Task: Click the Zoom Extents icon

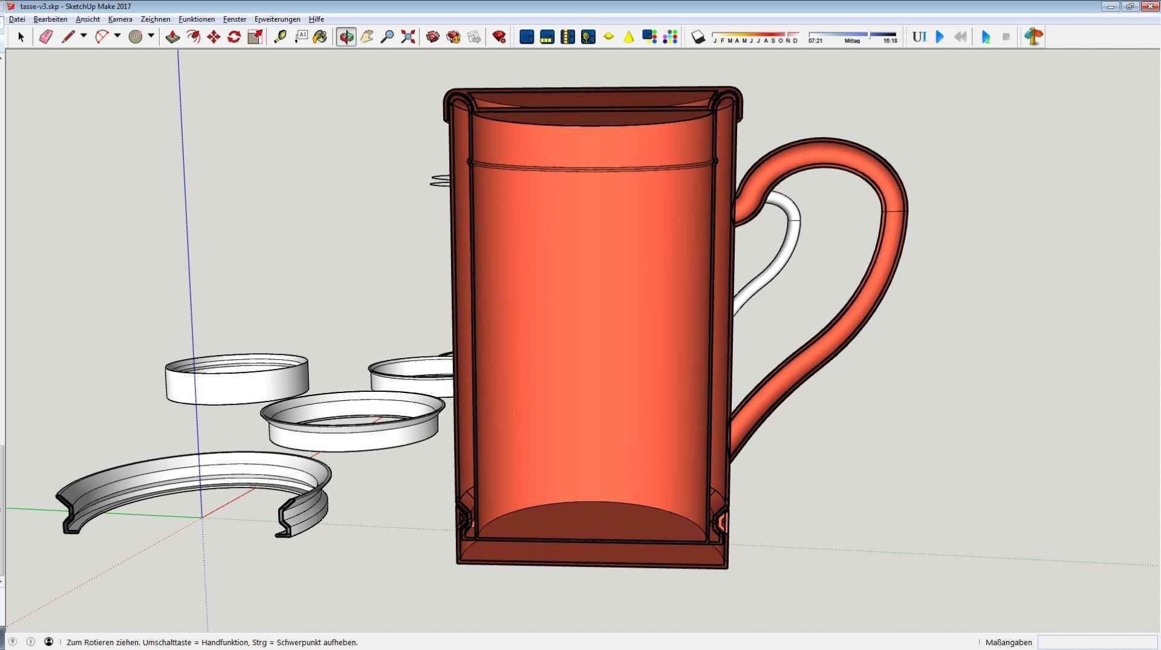Action: [408, 37]
